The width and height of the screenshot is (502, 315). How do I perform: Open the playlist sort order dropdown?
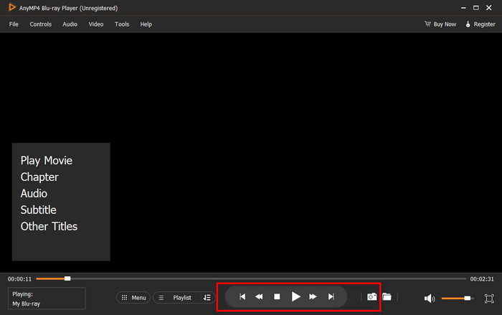coord(207,298)
